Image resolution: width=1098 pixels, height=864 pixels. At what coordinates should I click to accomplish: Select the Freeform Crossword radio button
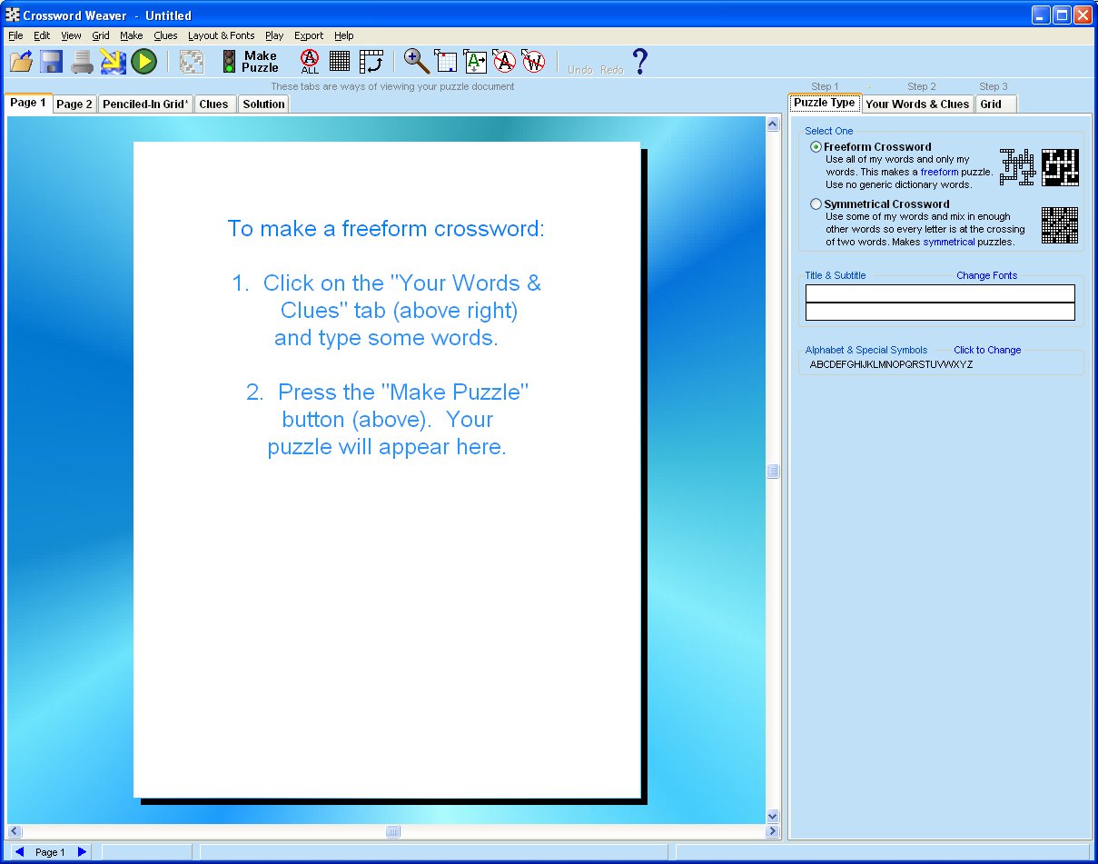pos(816,147)
